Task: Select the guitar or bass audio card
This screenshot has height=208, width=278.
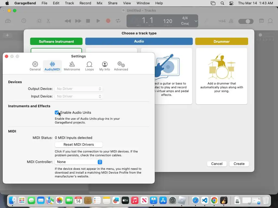Action: coord(173,76)
